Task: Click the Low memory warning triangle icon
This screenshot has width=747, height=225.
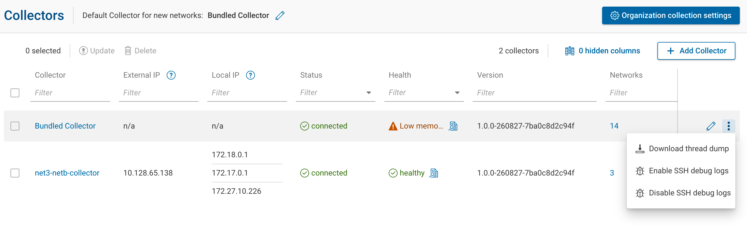Action: tap(393, 126)
